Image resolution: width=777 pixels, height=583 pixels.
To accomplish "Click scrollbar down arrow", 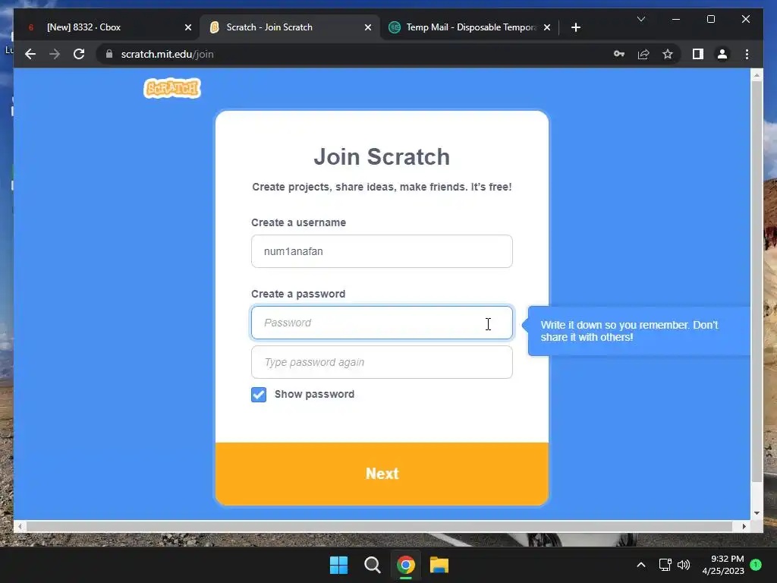I will [x=757, y=514].
